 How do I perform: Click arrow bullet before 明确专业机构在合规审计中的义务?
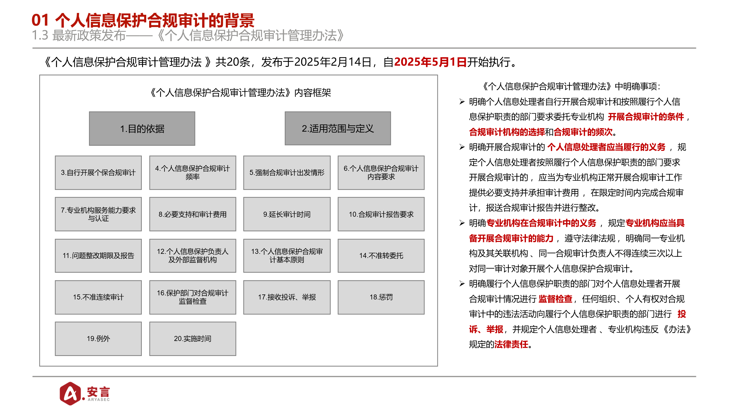click(462, 223)
